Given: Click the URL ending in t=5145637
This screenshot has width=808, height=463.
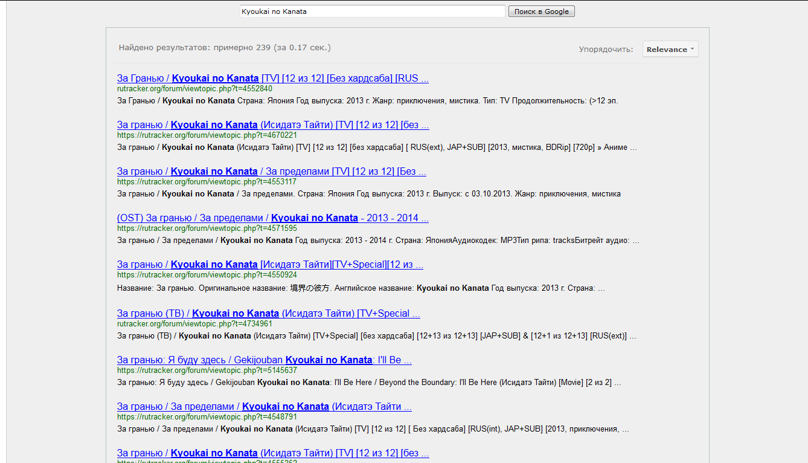Looking at the screenshot, I should pos(207,371).
